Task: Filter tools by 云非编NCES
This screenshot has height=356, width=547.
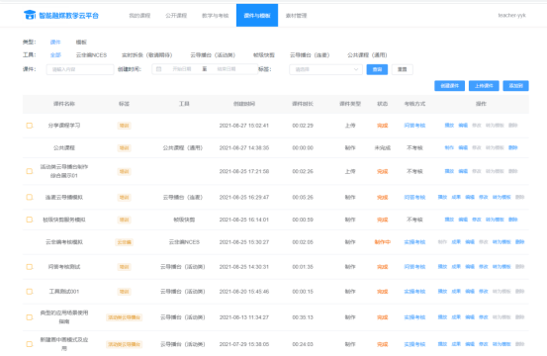Action: (x=91, y=55)
